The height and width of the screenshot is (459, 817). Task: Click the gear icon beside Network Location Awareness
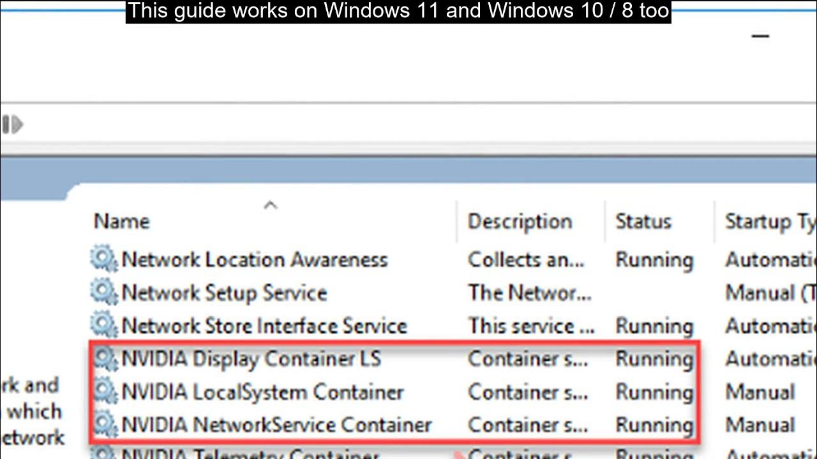(103, 259)
